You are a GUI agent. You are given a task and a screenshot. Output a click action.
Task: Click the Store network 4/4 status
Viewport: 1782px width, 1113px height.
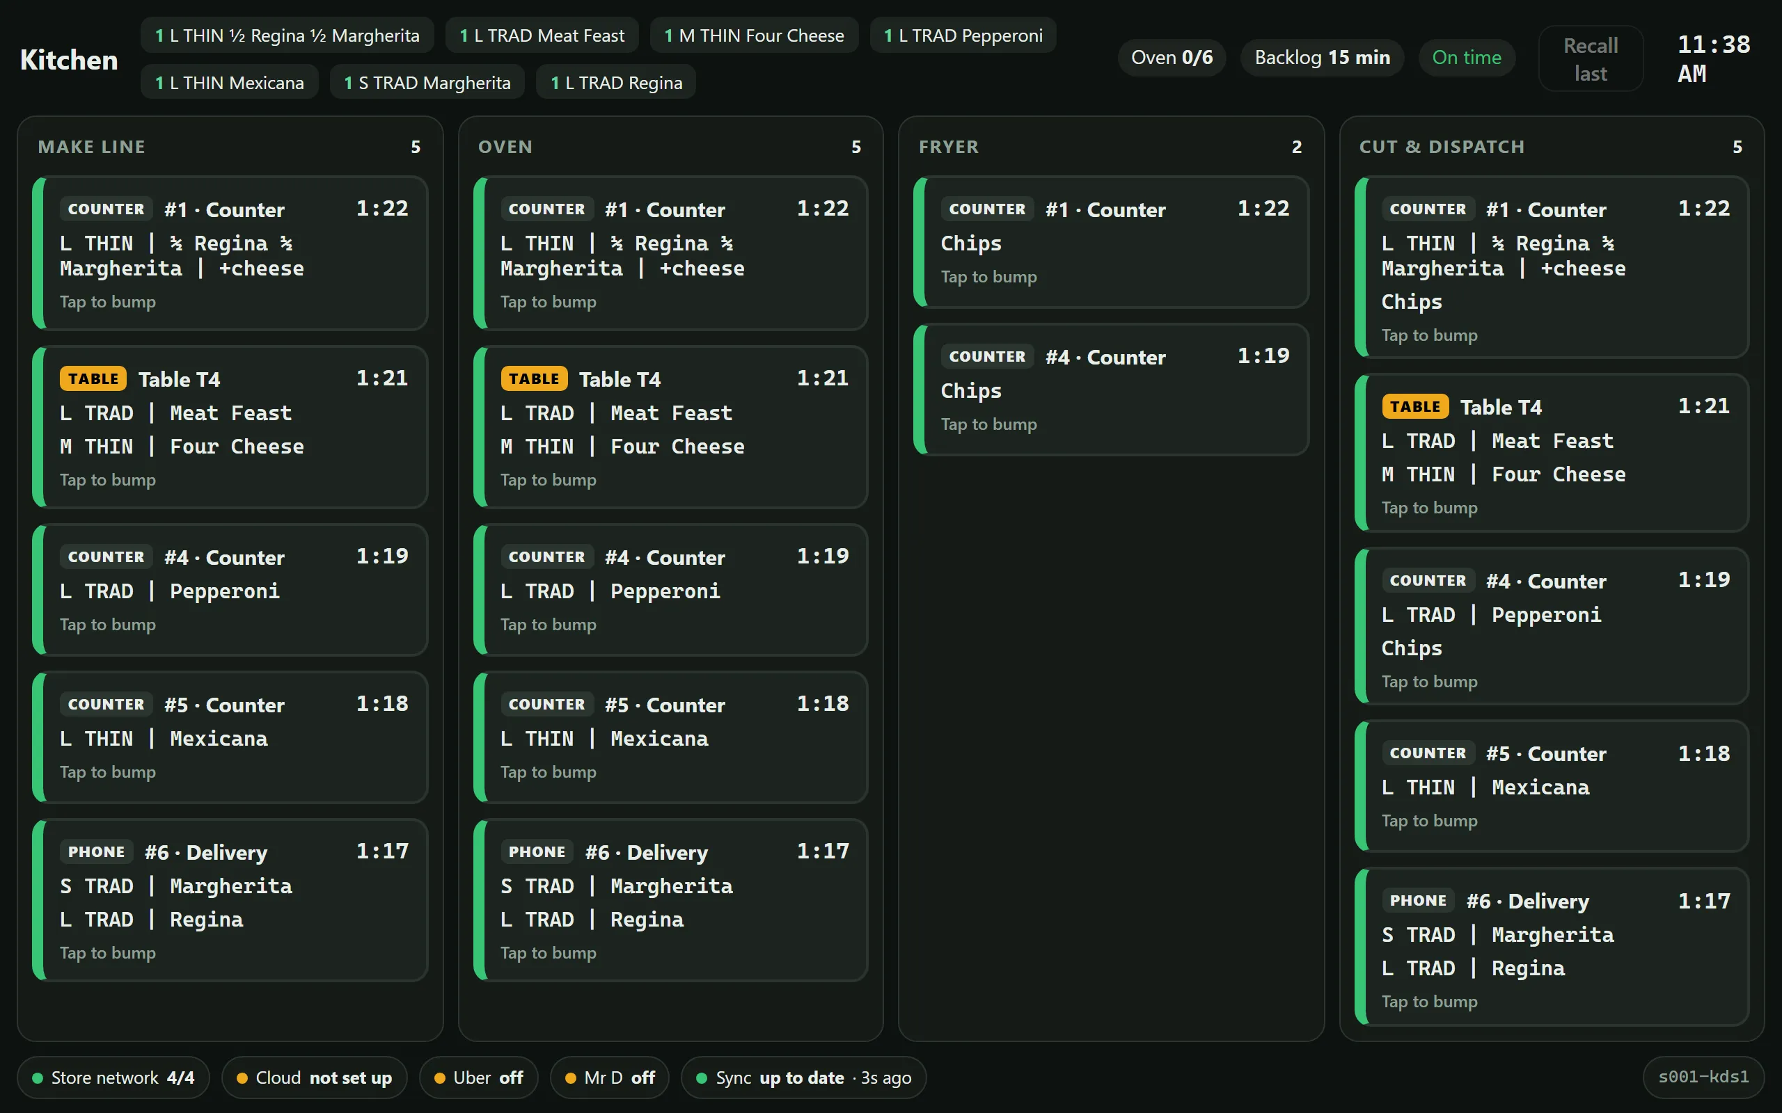[113, 1078]
